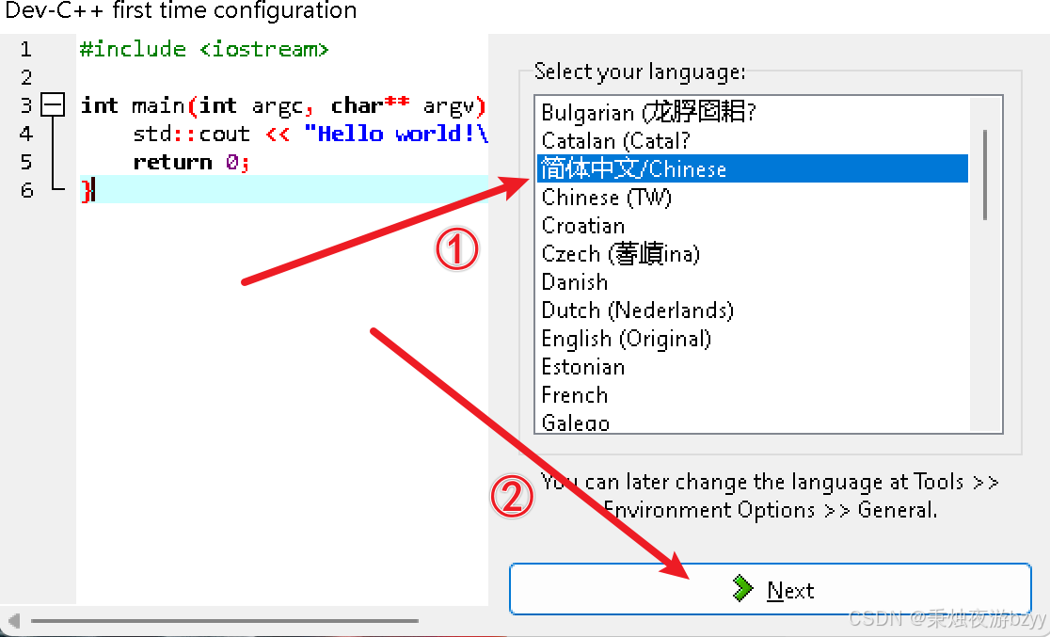Select English (Original) language

click(752, 339)
